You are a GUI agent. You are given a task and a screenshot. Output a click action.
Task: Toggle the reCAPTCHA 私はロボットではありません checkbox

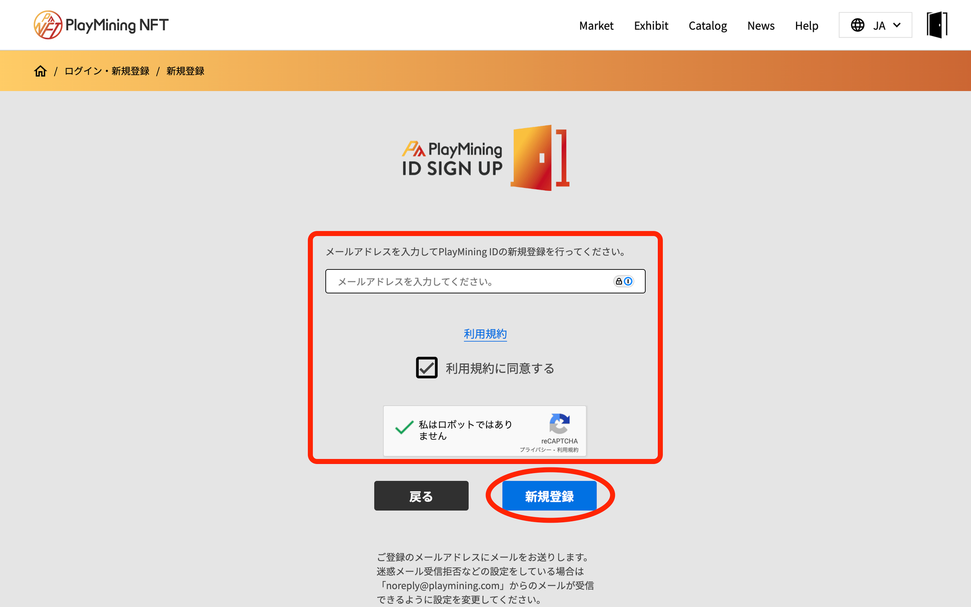point(404,428)
